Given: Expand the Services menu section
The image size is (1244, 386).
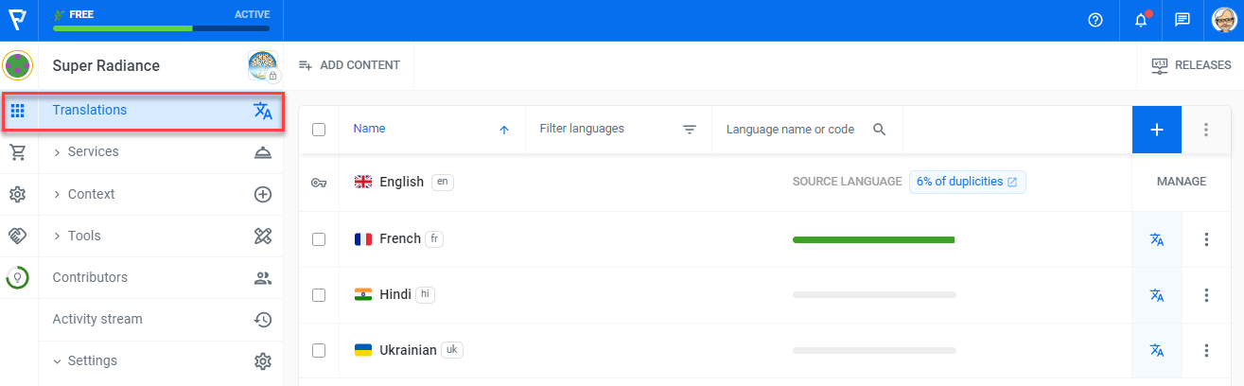Looking at the screenshot, I should click(58, 152).
